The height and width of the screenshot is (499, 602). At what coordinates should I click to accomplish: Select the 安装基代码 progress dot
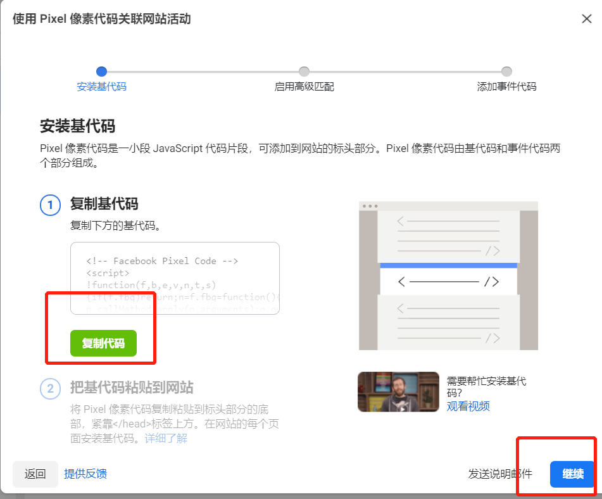102,72
